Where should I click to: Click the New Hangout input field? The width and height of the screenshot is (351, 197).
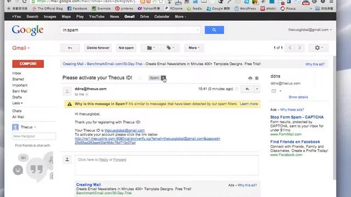tap(34, 136)
